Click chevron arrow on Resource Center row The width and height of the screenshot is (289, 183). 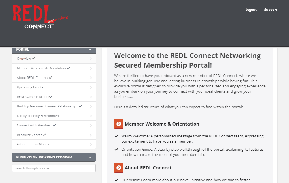91,135
